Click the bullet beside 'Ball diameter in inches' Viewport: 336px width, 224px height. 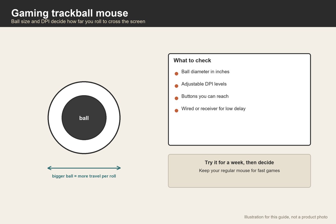(x=176, y=74)
